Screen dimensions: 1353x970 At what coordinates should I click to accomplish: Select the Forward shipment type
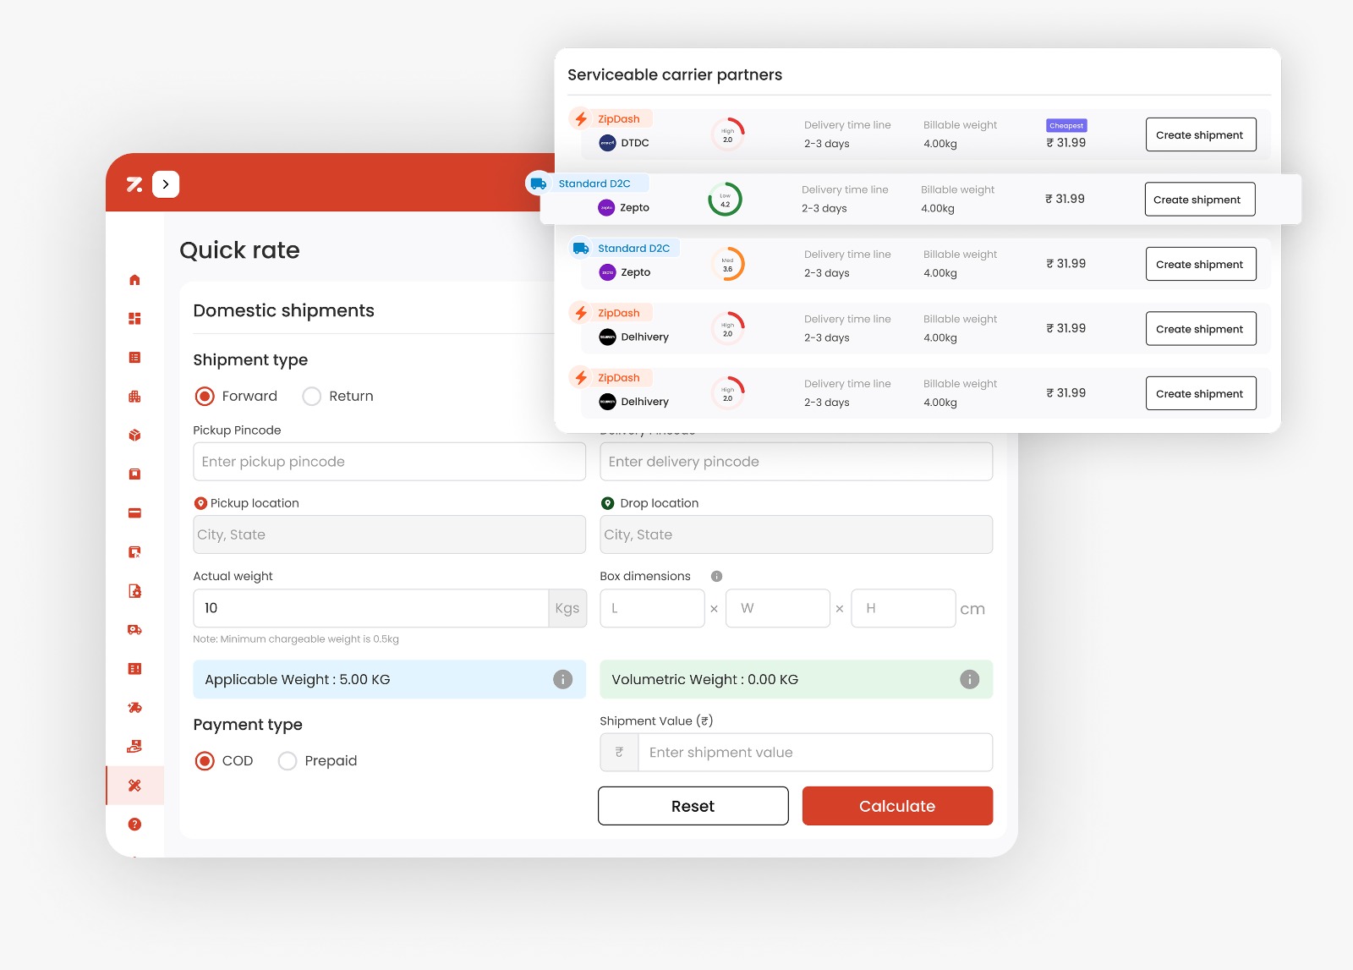tap(205, 397)
